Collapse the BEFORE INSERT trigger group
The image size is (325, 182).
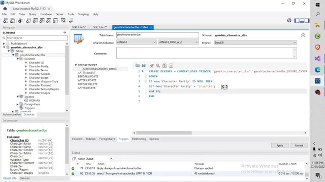(76, 65)
